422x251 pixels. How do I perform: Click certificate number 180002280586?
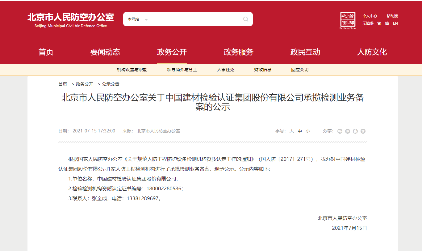[x=164, y=188]
